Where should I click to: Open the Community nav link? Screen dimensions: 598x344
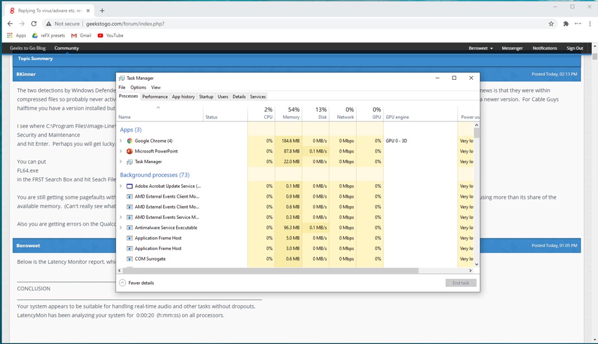[67, 48]
